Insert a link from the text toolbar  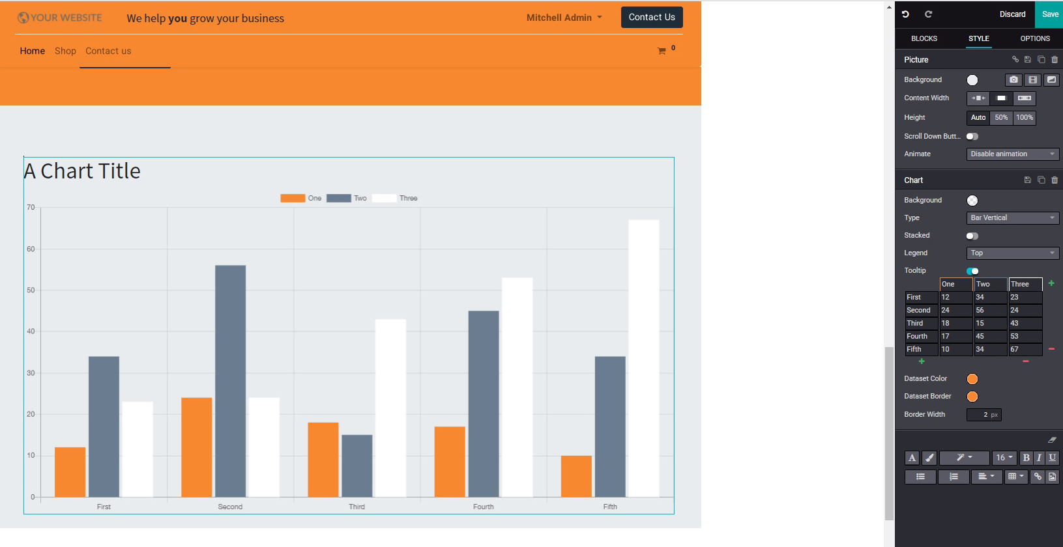click(x=1038, y=477)
